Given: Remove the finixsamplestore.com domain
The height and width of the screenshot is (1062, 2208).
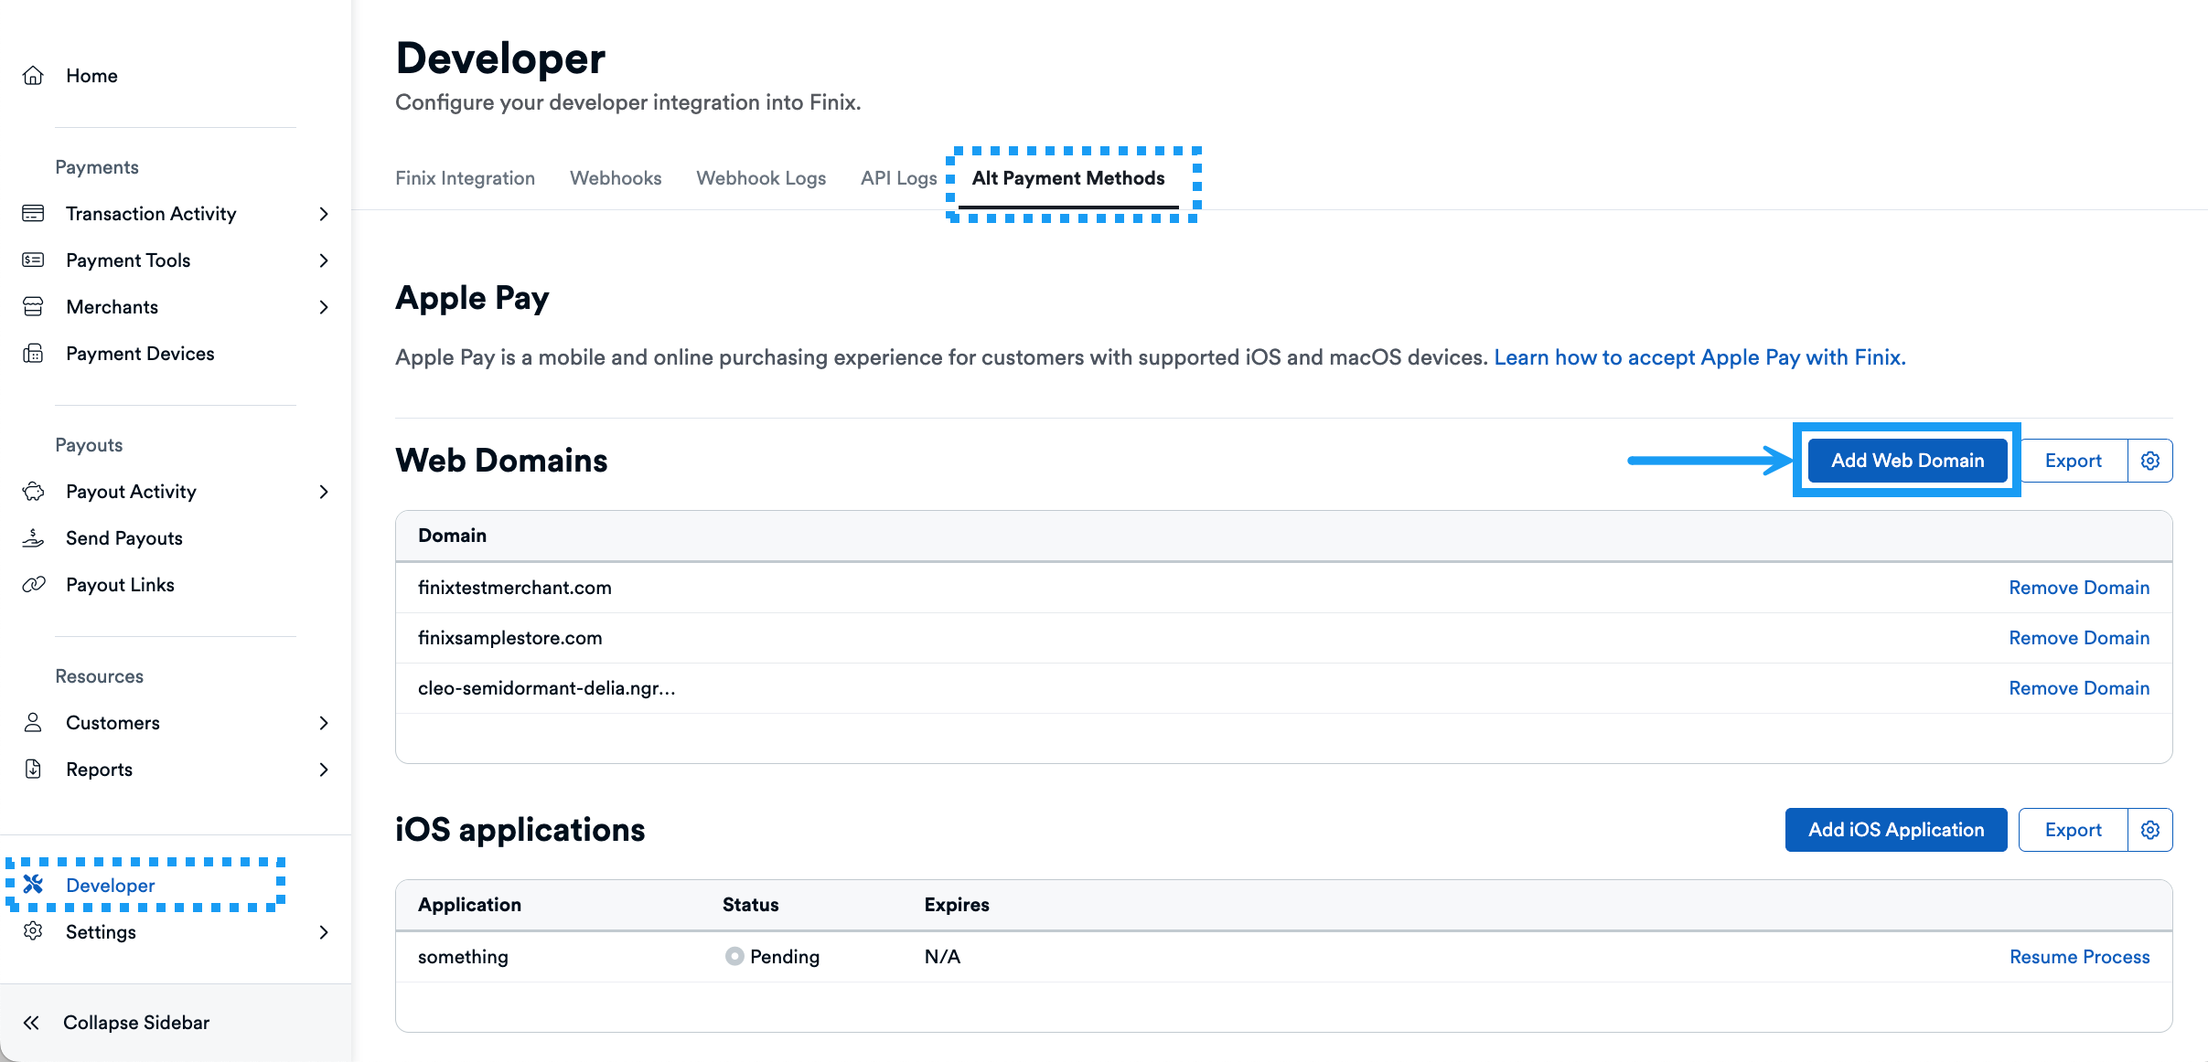Looking at the screenshot, I should click(x=2079, y=638).
